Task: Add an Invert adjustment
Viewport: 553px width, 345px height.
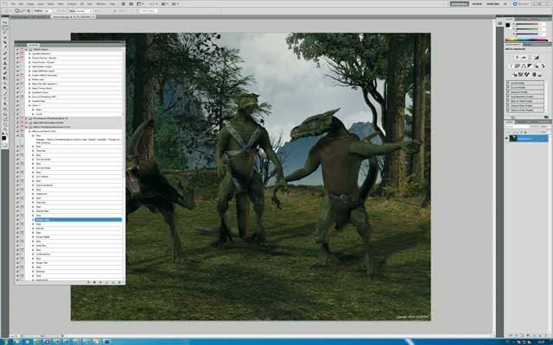Action: pos(515,74)
